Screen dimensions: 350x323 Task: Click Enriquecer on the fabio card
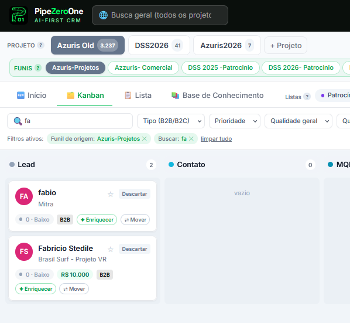tap(97, 219)
